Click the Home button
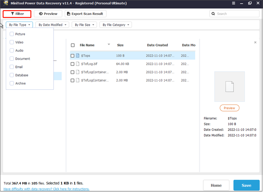This screenshot has height=192, width=263. [x=216, y=185]
